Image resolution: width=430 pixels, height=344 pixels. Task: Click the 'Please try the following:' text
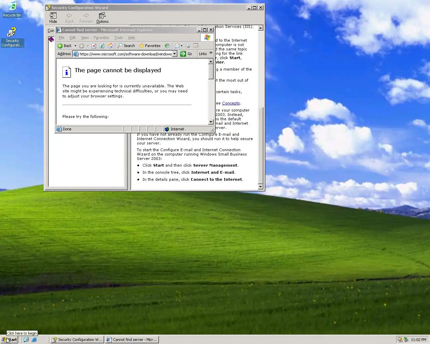pos(85,117)
